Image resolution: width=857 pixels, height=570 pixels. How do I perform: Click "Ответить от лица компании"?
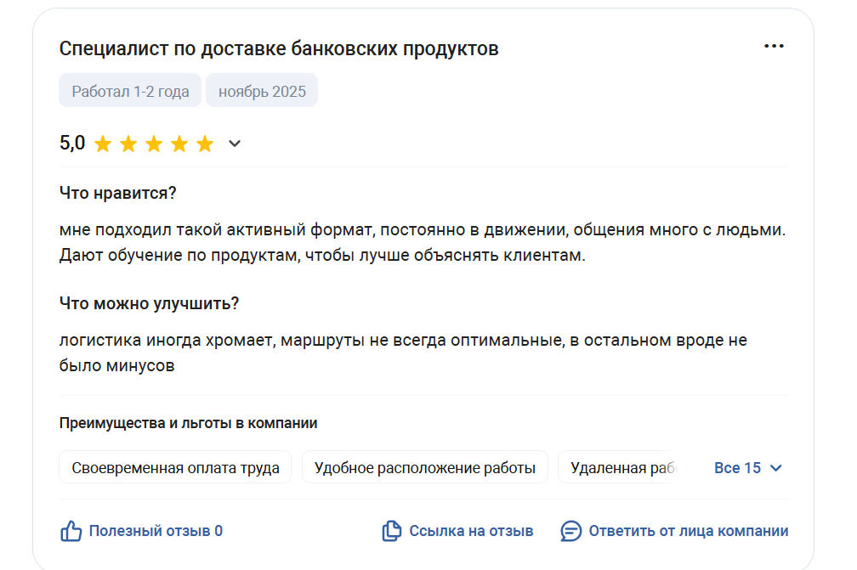point(688,532)
